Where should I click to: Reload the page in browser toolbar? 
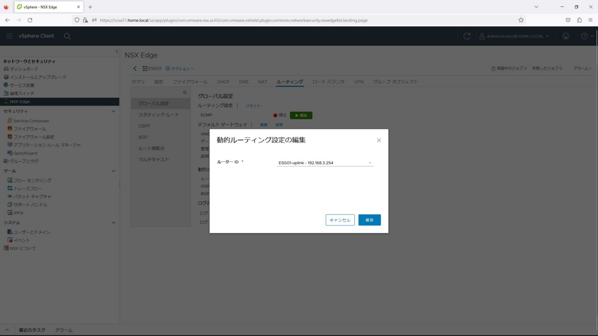coord(30,20)
